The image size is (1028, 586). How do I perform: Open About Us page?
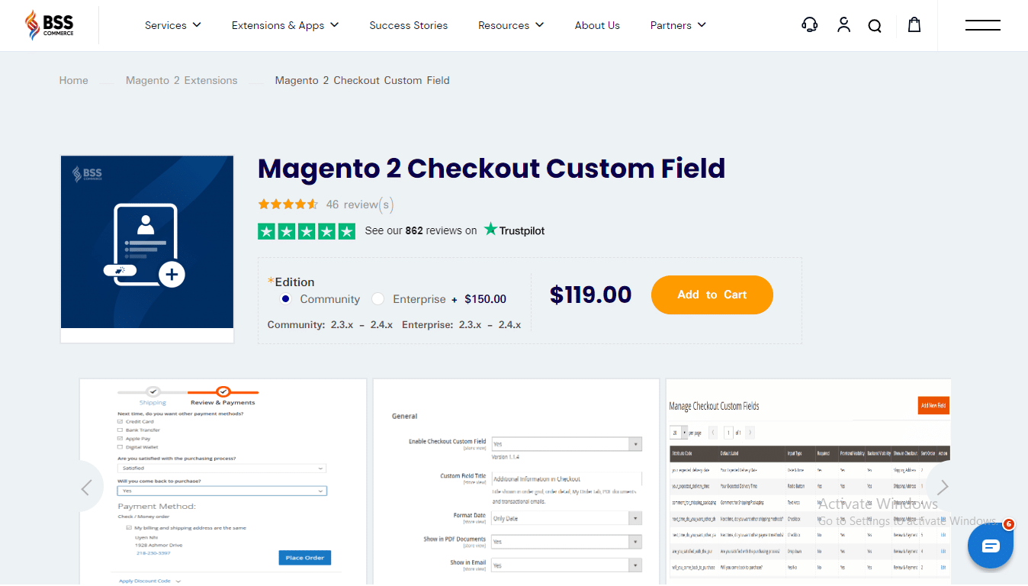(x=597, y=25)
